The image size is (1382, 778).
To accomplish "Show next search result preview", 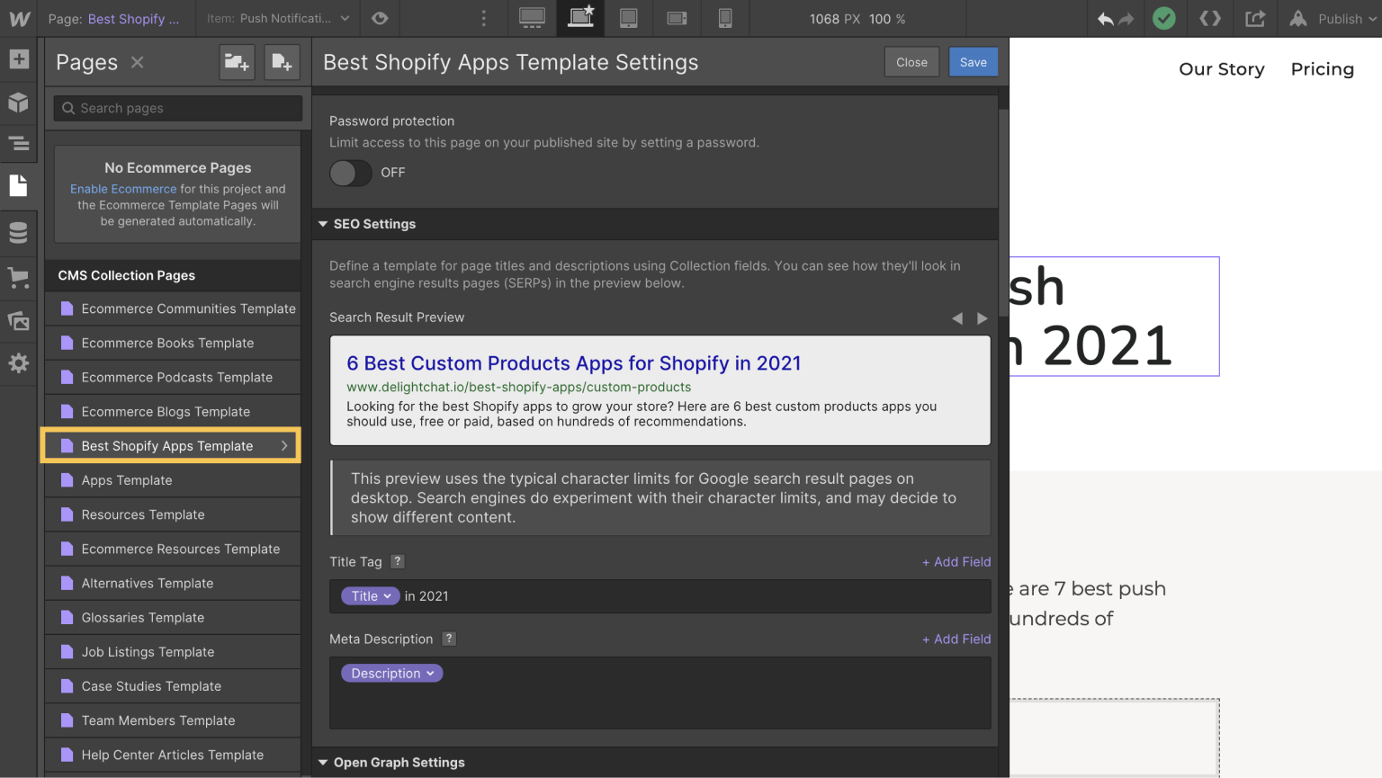I will coord(983,318).
